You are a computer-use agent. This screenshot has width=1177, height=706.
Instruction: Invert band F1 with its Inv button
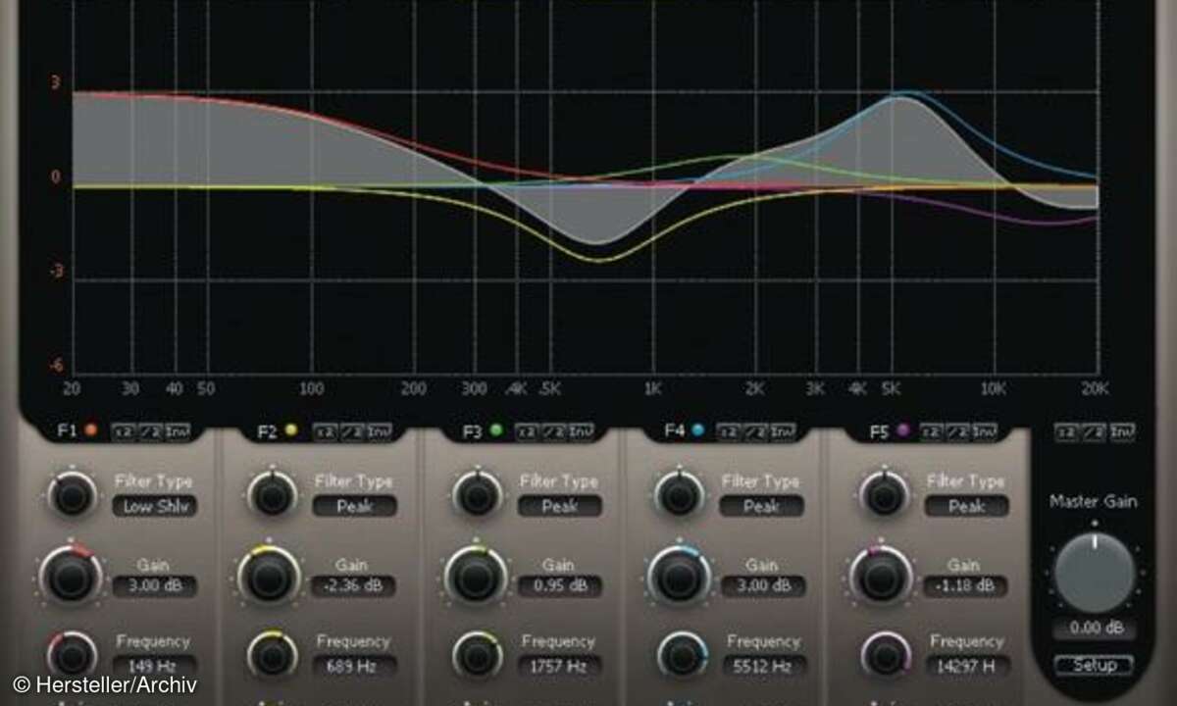pyautogui.click(x=178, y=430)
